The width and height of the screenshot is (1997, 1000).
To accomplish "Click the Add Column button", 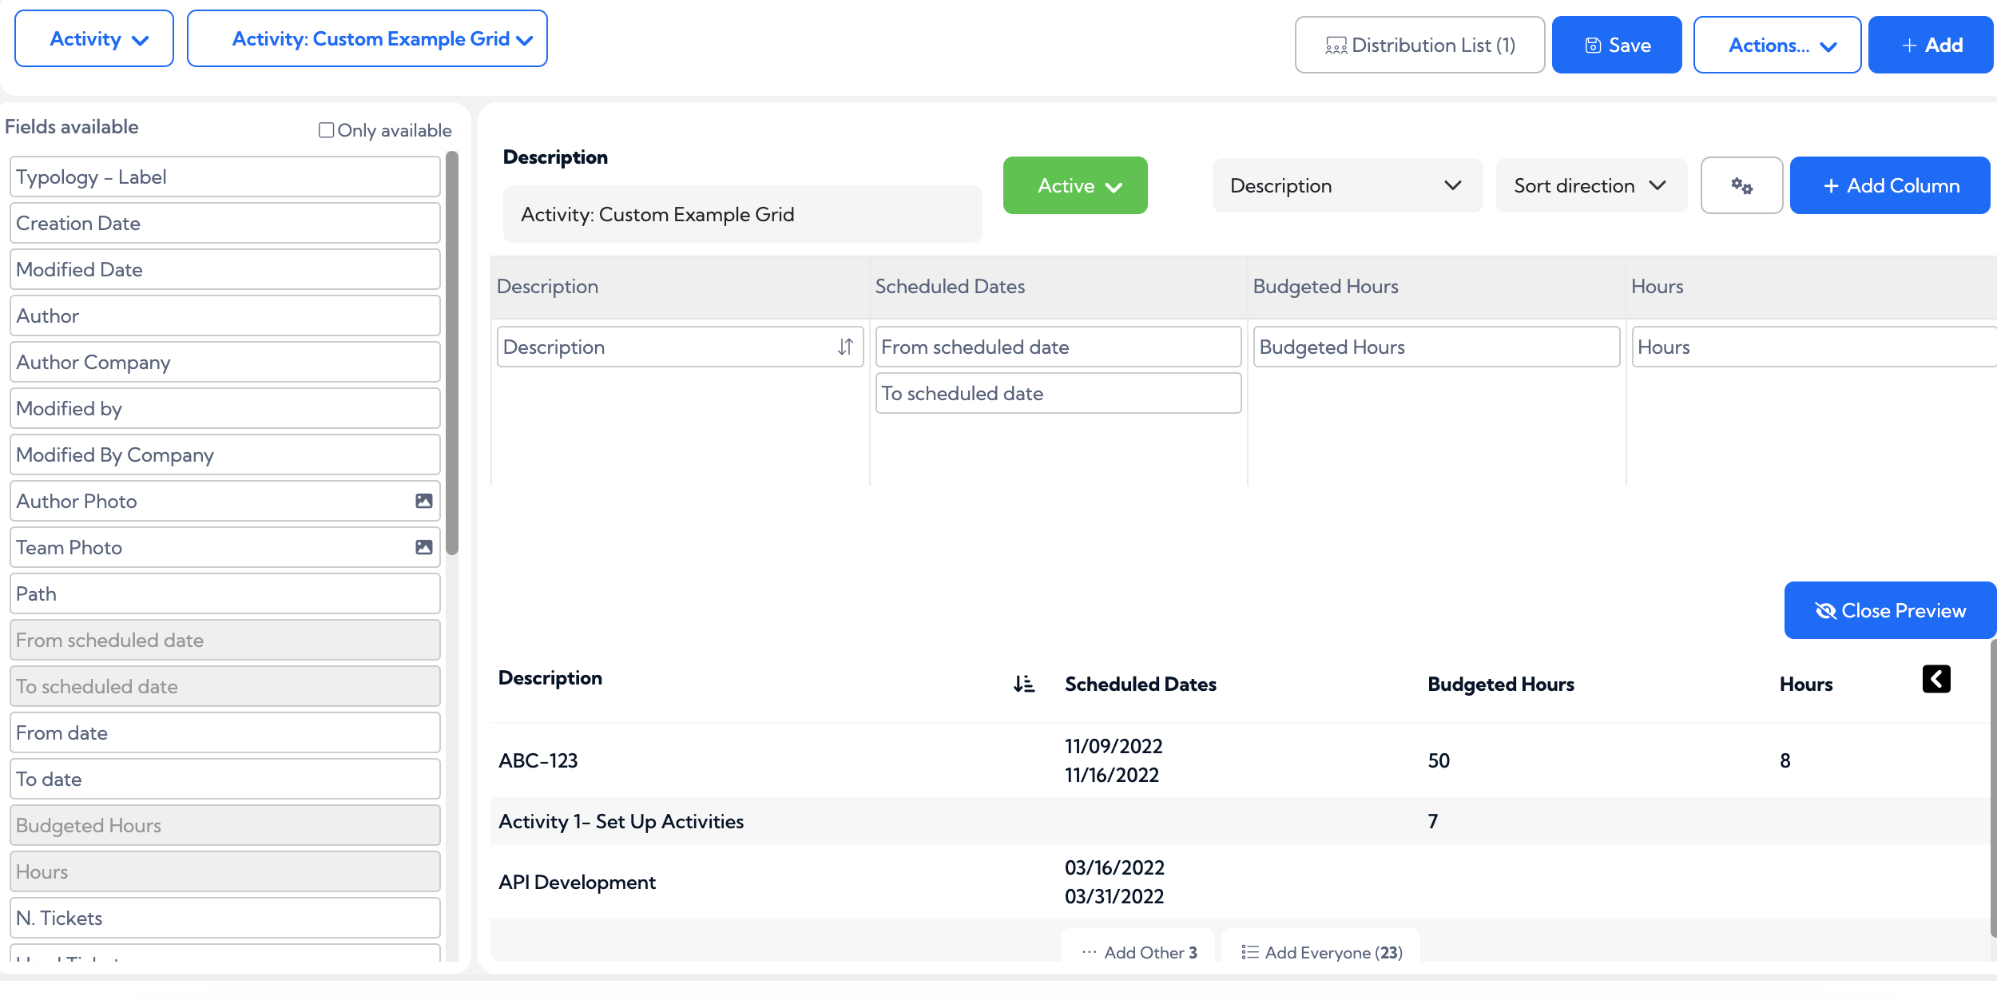I will point(1890,185).
